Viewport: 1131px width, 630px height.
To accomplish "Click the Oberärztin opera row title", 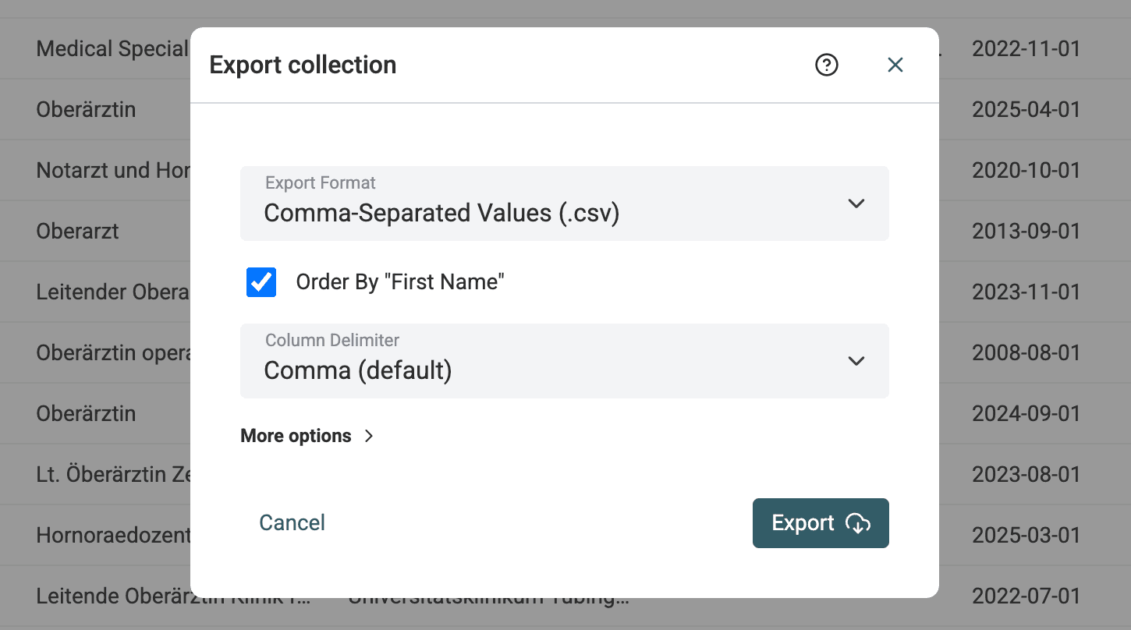I will pos(113,352).
